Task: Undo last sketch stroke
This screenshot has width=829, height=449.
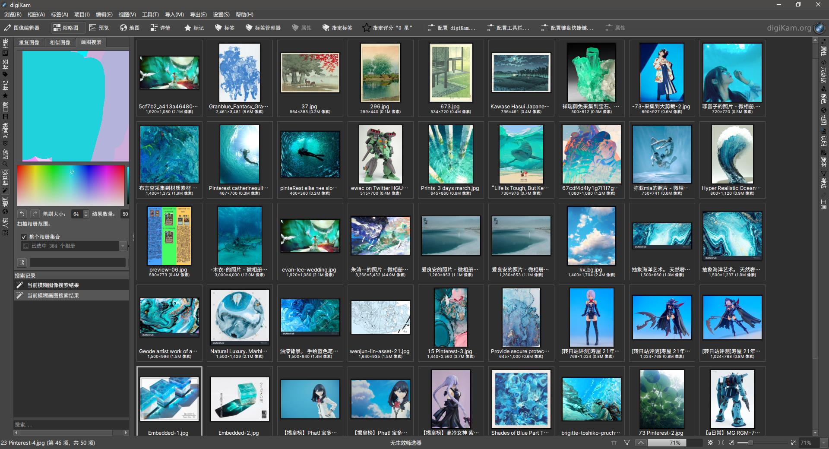Action: click(x=22, y=214)
